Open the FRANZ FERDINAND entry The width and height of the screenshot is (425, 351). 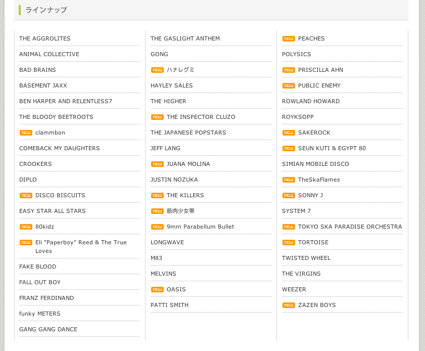point(46,298)
